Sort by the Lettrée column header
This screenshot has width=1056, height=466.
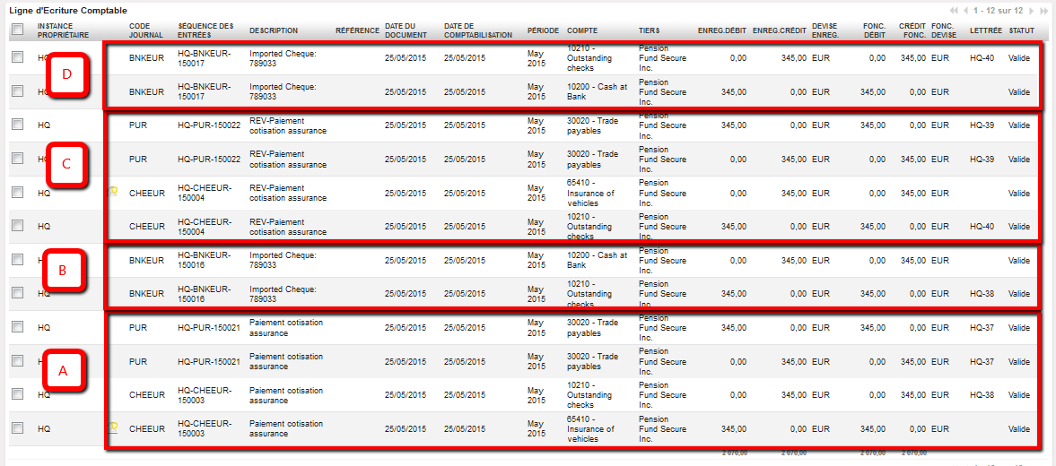point(986,30)
